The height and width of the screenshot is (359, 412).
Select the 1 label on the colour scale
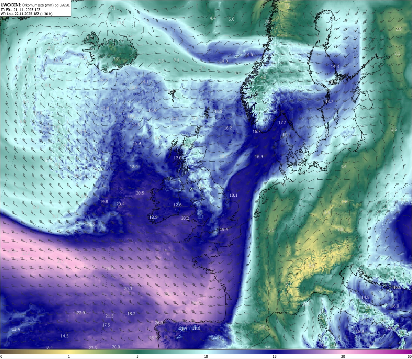69,356
